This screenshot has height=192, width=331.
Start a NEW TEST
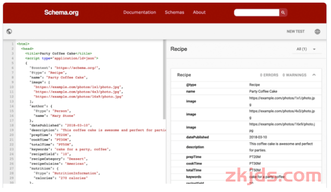point(296,31)
